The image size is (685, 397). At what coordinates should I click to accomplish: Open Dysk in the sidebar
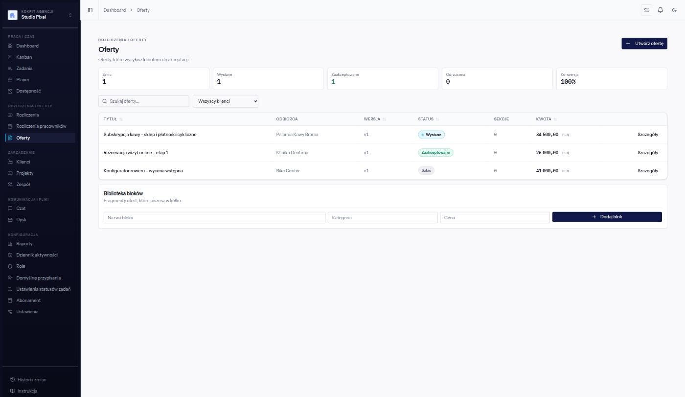[40, 220]
